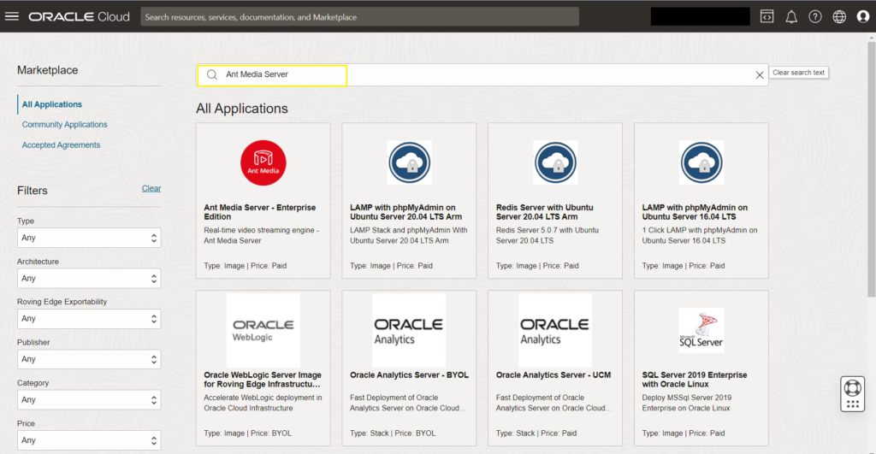The height and width of the screenshot is (454, 876).
Task: Clear the search text with the X
Action: pos(760,75)
